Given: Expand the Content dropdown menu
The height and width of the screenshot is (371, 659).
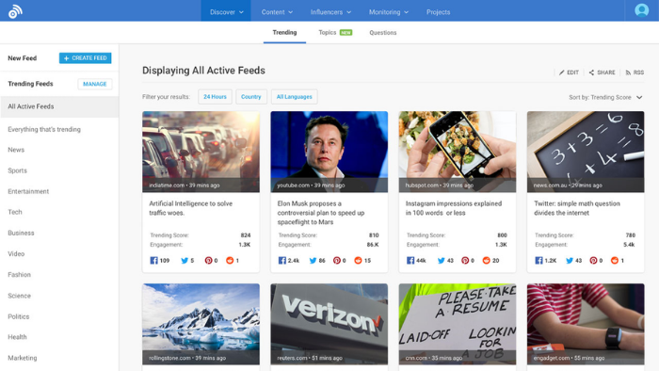Looking at the screenshot, I should (x=277, y=12).
